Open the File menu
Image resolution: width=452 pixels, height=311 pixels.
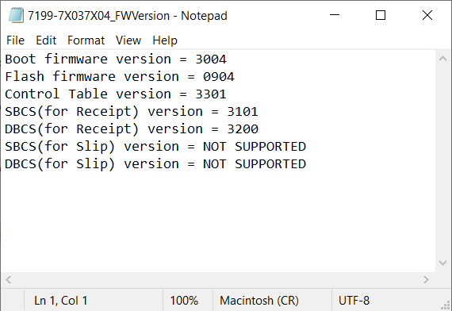point(15,40)
